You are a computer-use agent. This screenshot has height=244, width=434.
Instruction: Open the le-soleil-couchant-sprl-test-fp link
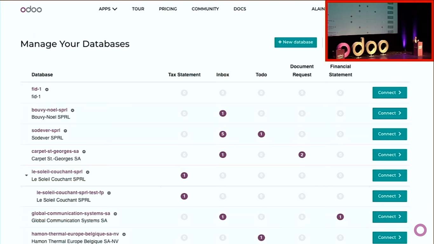coord(70,193)
